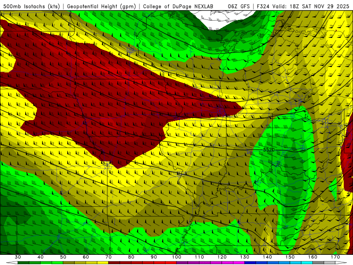The width and height of the screenshot is (353, 265).
Task: Click the '500mb Isotachs (kts)' title text
Action: coord(32,7)
